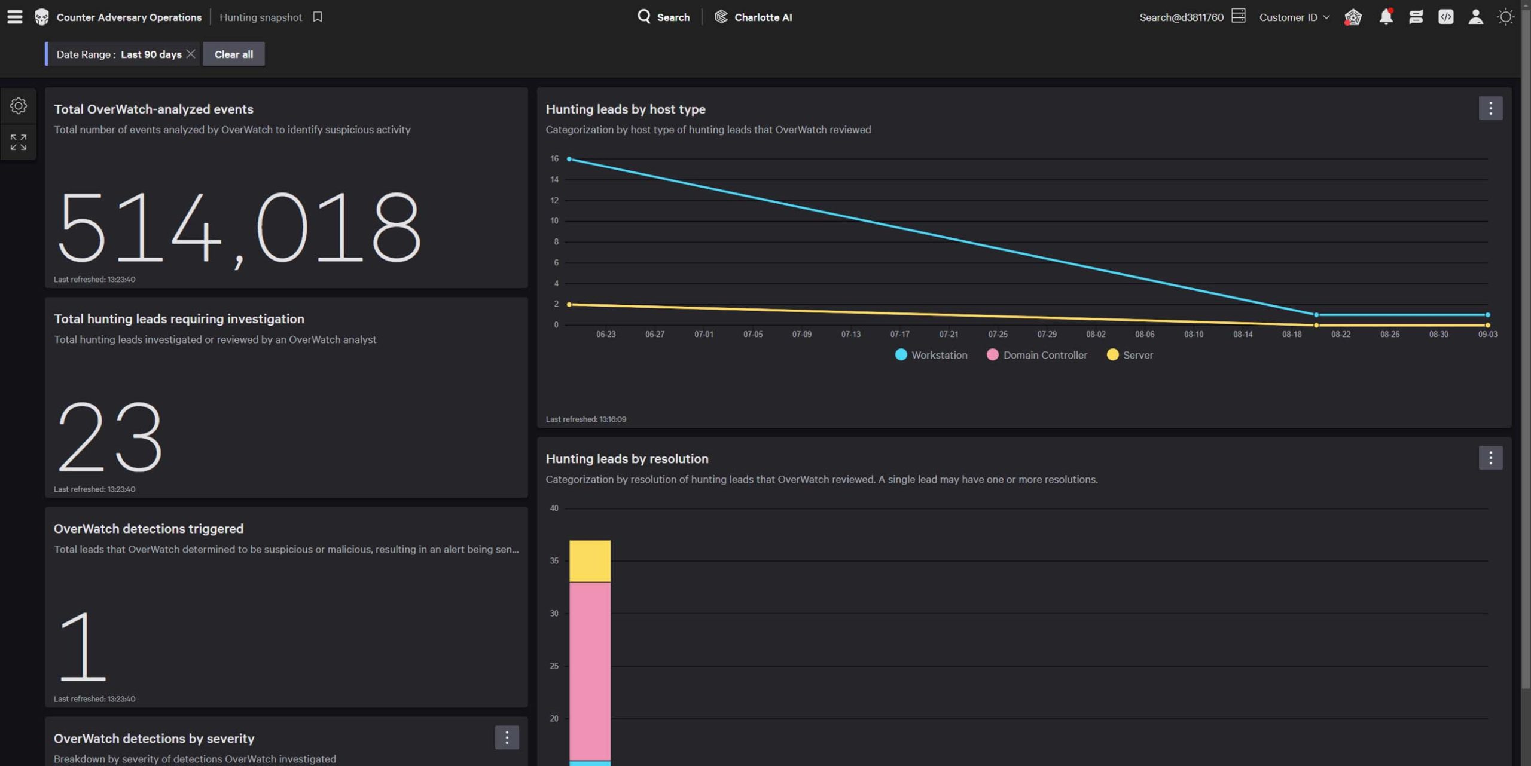1531x766 pixels.
Task: Open the code console icon
Action: tap(1445, 17)
